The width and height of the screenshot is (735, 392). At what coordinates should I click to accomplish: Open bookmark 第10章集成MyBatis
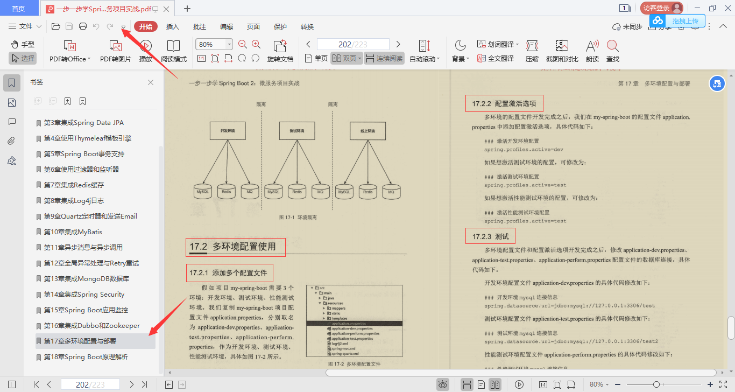coord(73,232)
